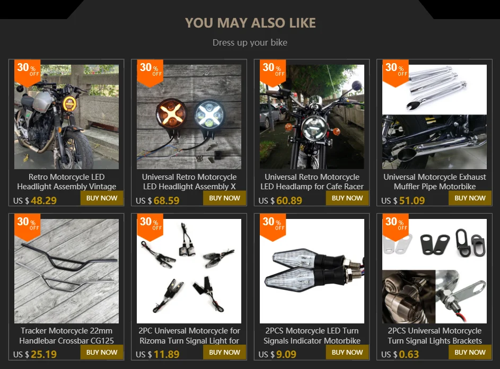Viewport: 500px width, 369px height.
Task: Click BUY NOW for the $11.89 Rizoma turn signal
Action: click(x=224, y=352)
